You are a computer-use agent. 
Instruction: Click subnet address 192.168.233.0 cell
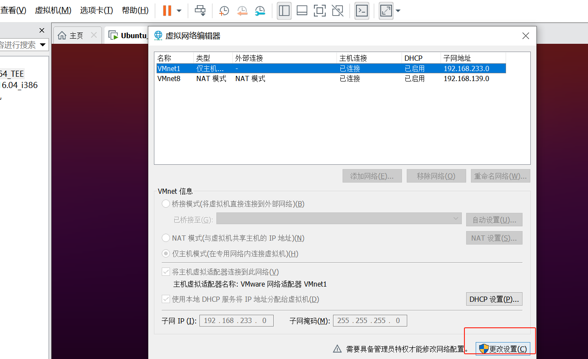466,69
